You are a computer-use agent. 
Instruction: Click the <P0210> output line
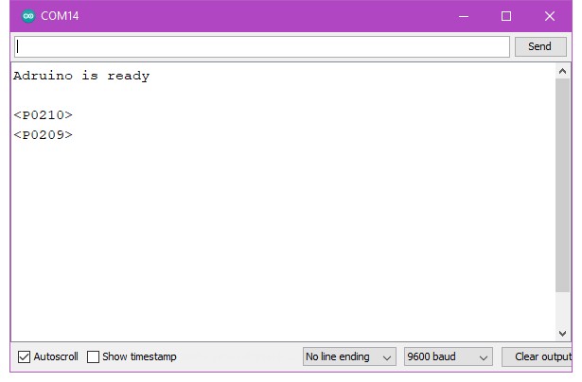[43, 115]
